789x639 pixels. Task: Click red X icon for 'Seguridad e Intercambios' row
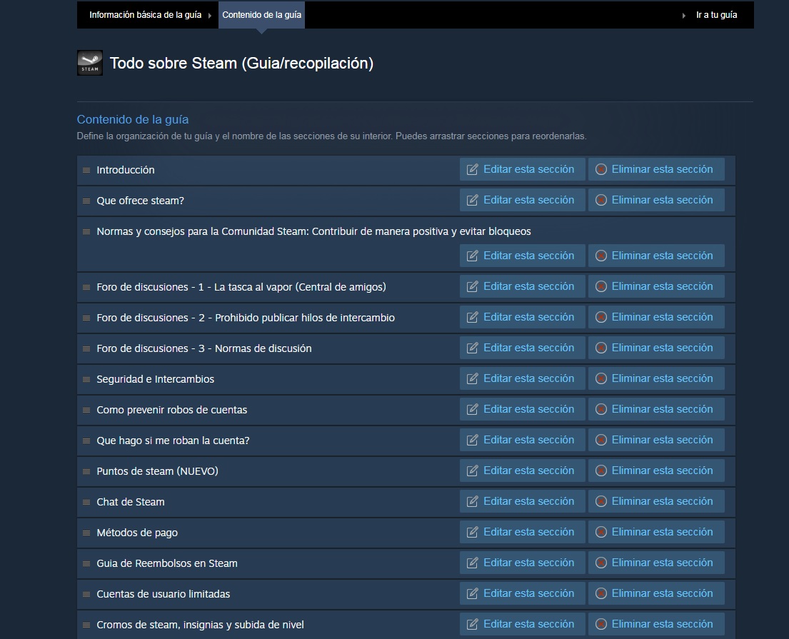click(x=600, y=378)
